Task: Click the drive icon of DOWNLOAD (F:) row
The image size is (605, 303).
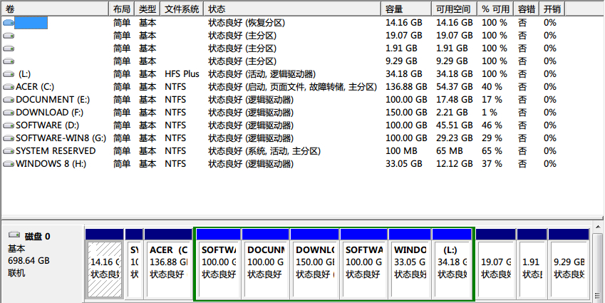Action: [x=9, y=113]
